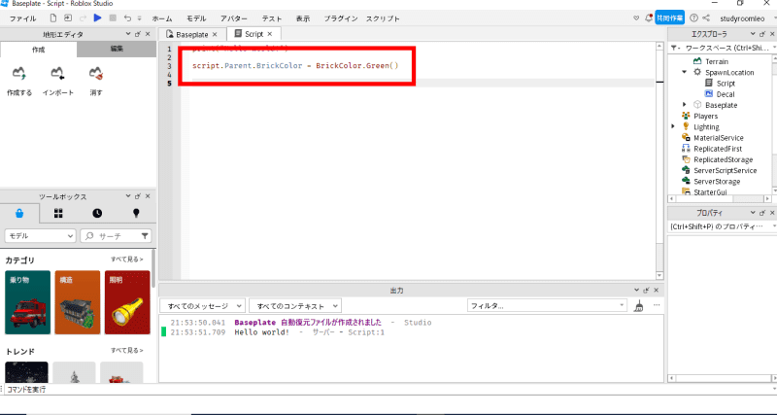Open the すべてのメッセージ dropdown in output
This screenshot has width=777, height=415.
(202, 305)
